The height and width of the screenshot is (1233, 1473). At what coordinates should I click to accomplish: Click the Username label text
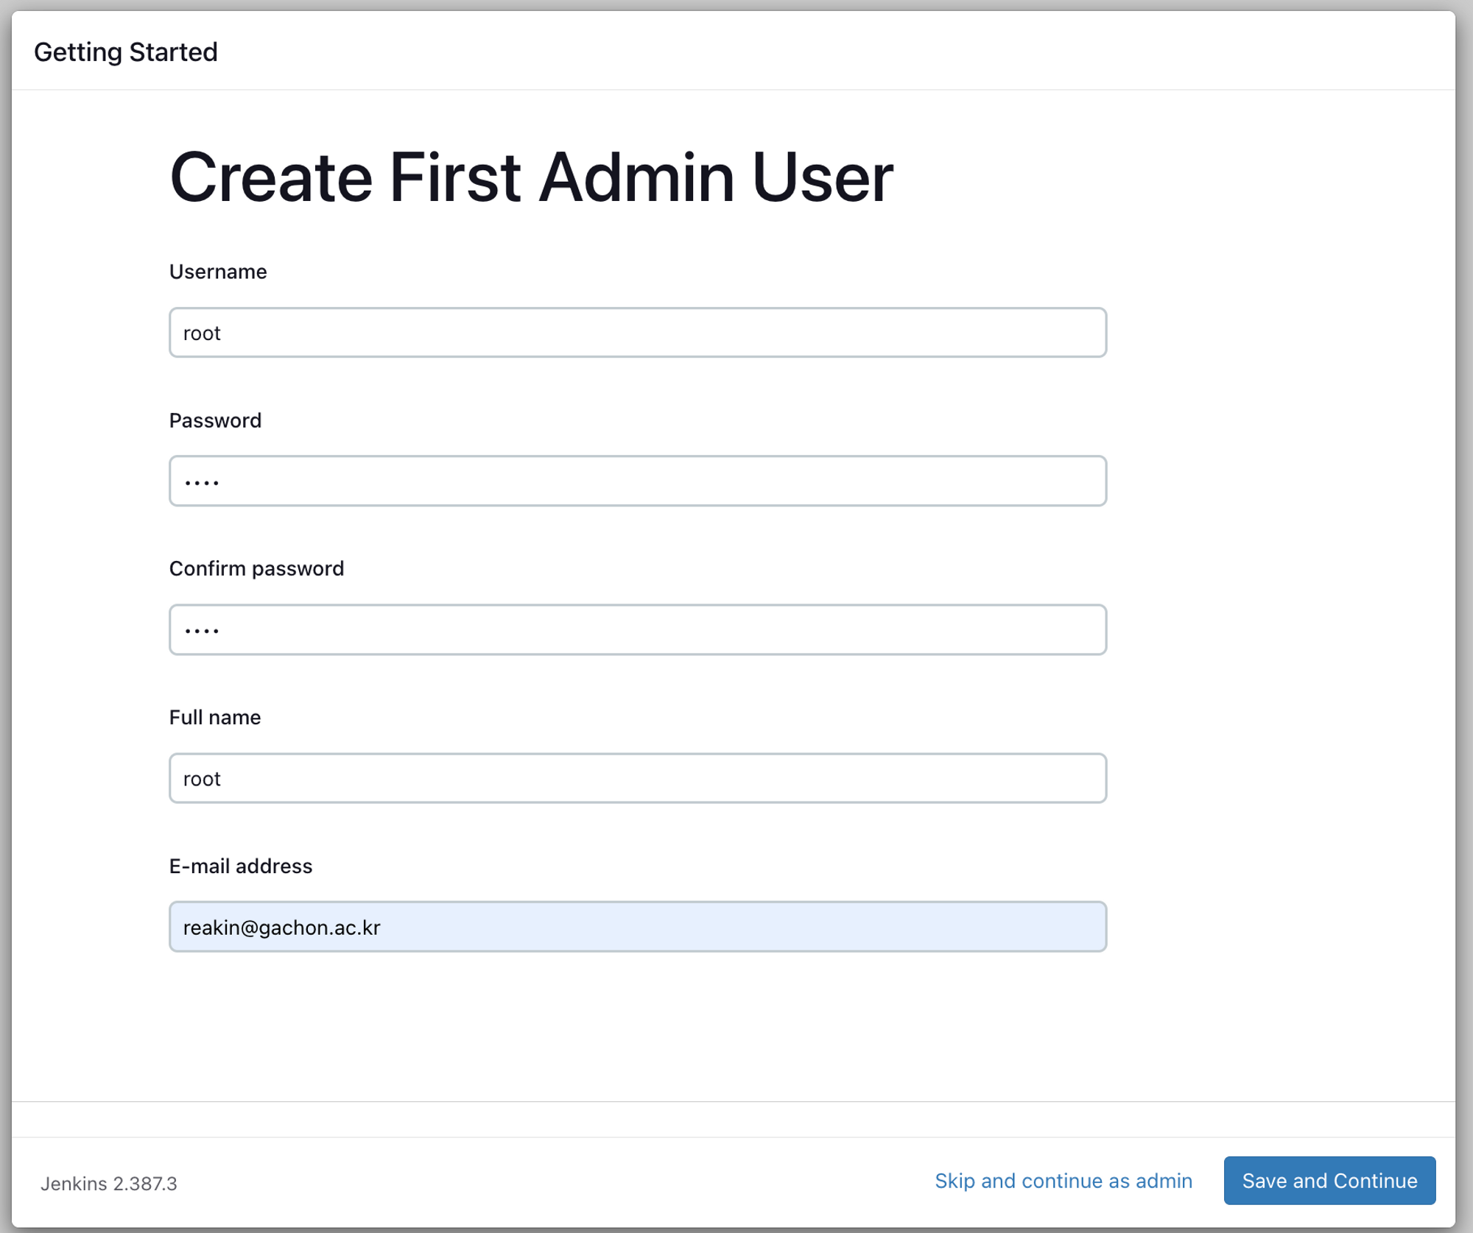click(x=218, y=272)
